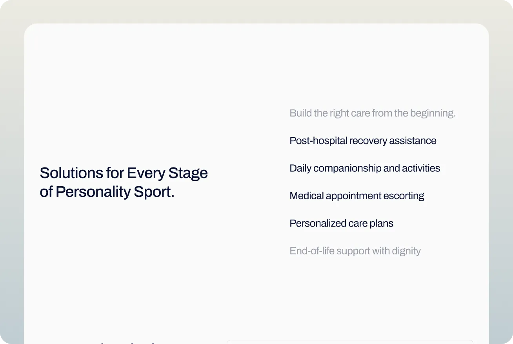Choose 'Medical appointment escorting' list item
The width and height of the screenshot is (513, 344).
pyautogui.click(x=357, y=196)
